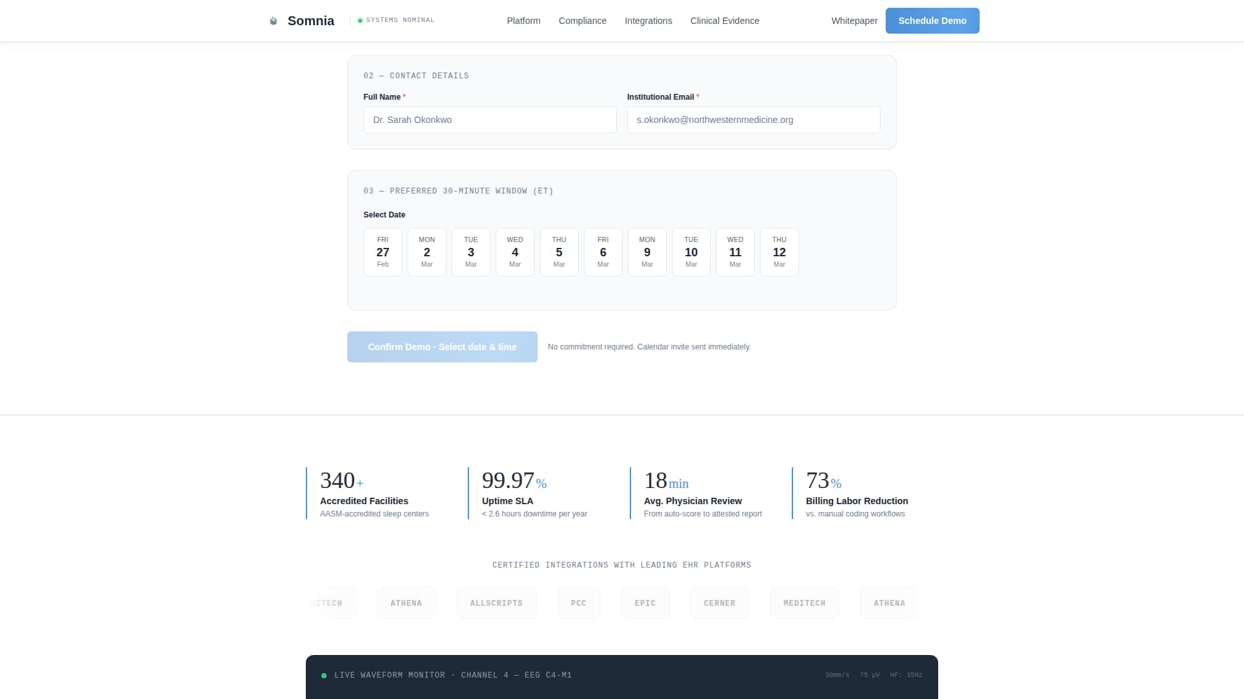Click the 99.97% Uptime SLA stat
The image size is (1244, 699).
541,493
